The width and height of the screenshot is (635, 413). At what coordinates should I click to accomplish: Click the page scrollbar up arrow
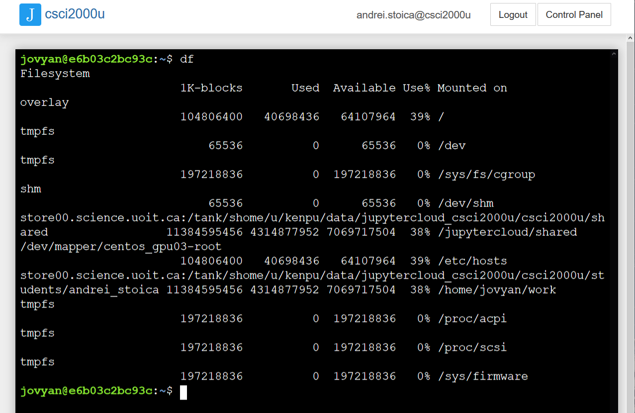click(631, 39)
